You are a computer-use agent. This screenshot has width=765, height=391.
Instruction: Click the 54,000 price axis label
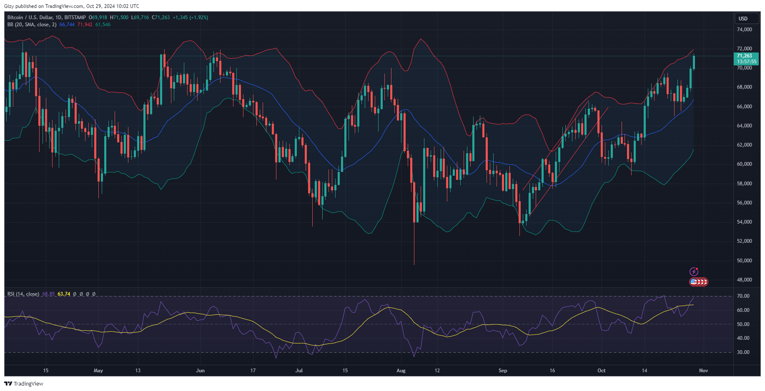pyautogui.click(x=745, y=222)
